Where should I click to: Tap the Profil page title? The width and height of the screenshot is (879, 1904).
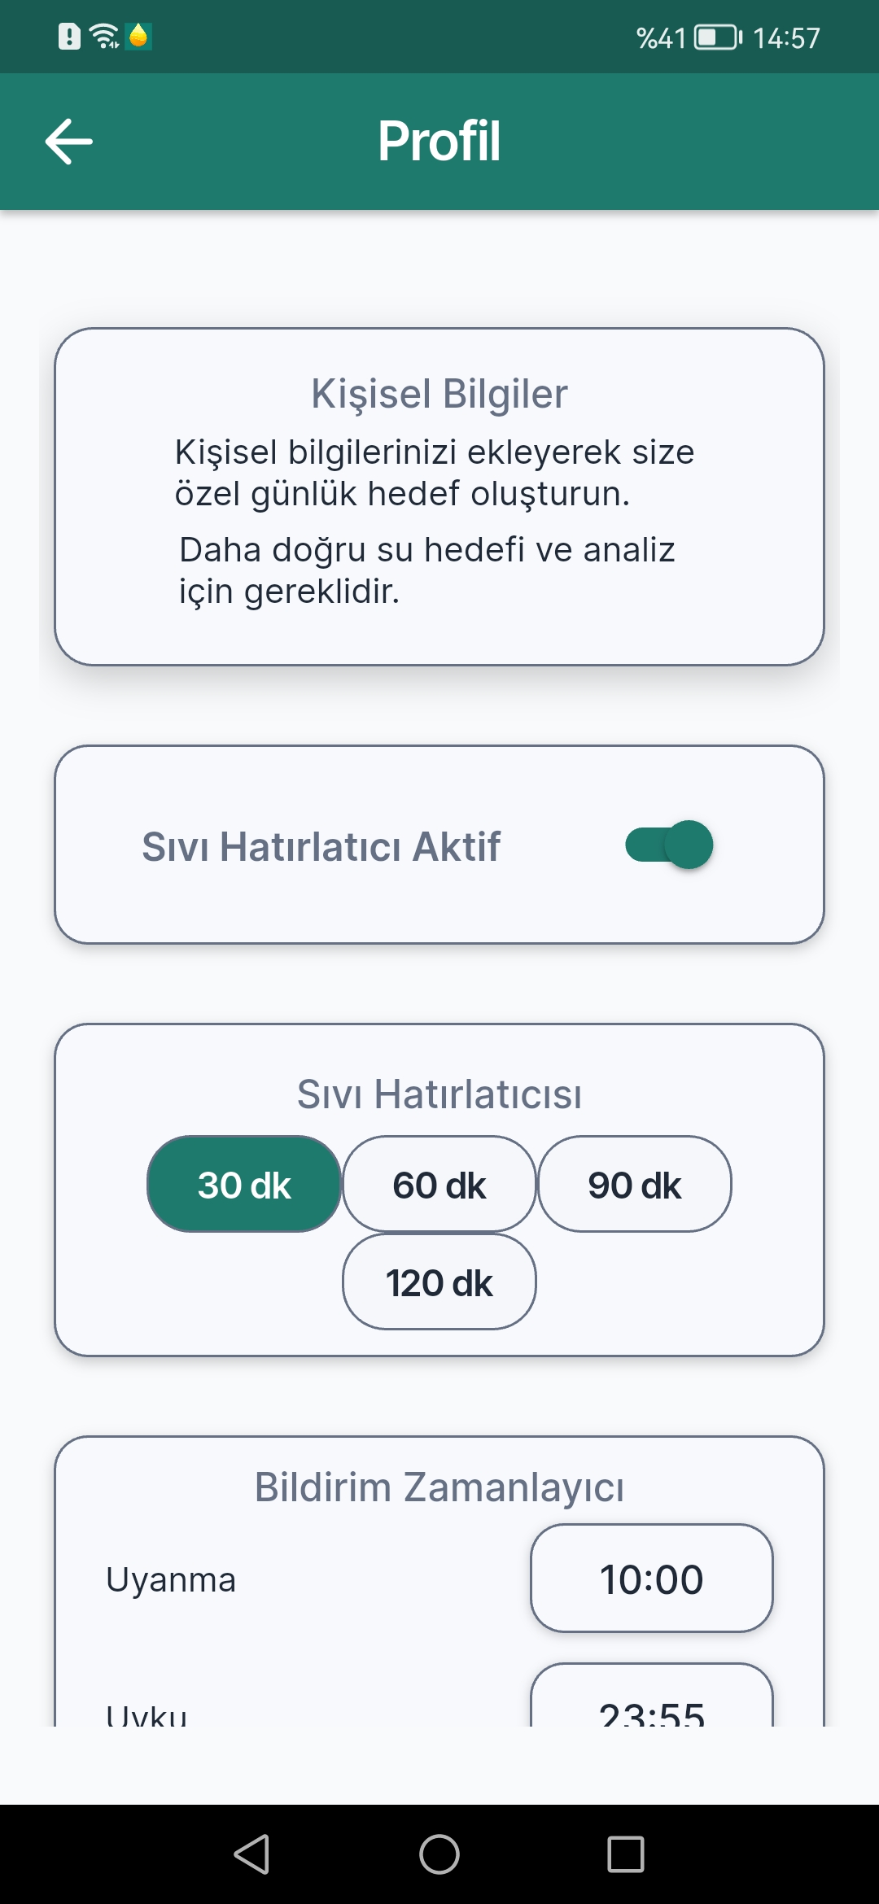point(439,141)
